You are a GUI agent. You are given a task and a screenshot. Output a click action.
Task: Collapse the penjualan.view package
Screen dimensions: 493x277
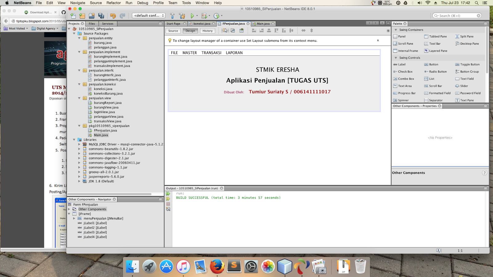pos(79,98)
